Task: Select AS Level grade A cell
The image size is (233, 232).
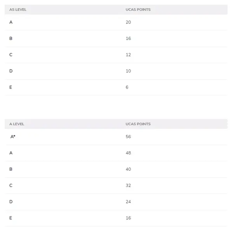Action: [11, 22]
